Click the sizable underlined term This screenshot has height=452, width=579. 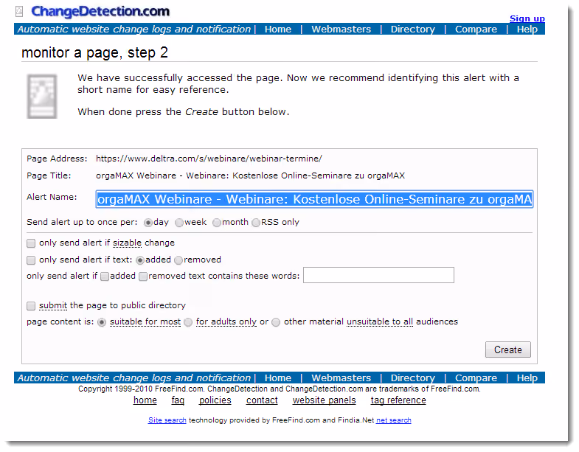(127, 243)
